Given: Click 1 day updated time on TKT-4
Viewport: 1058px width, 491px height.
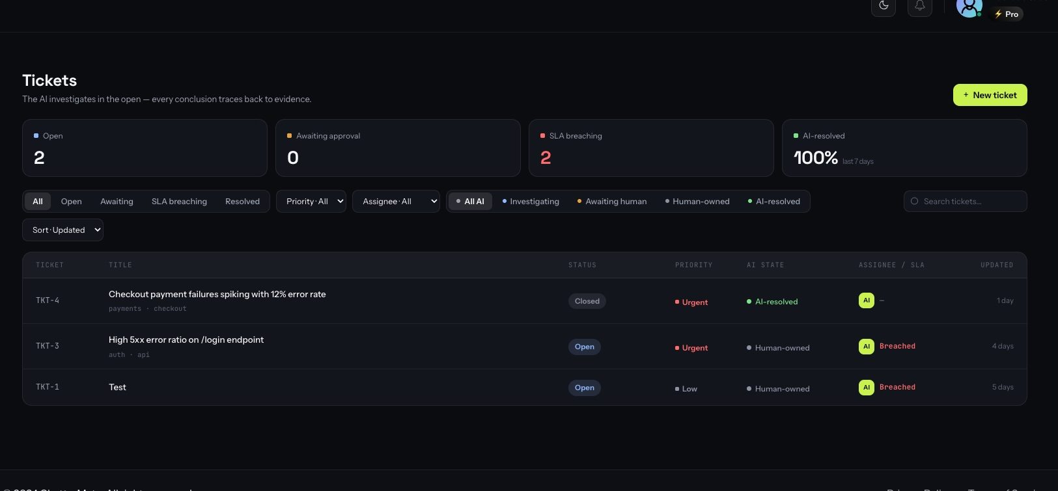Looking at the screenshot, I should (x=1005, y=301).
